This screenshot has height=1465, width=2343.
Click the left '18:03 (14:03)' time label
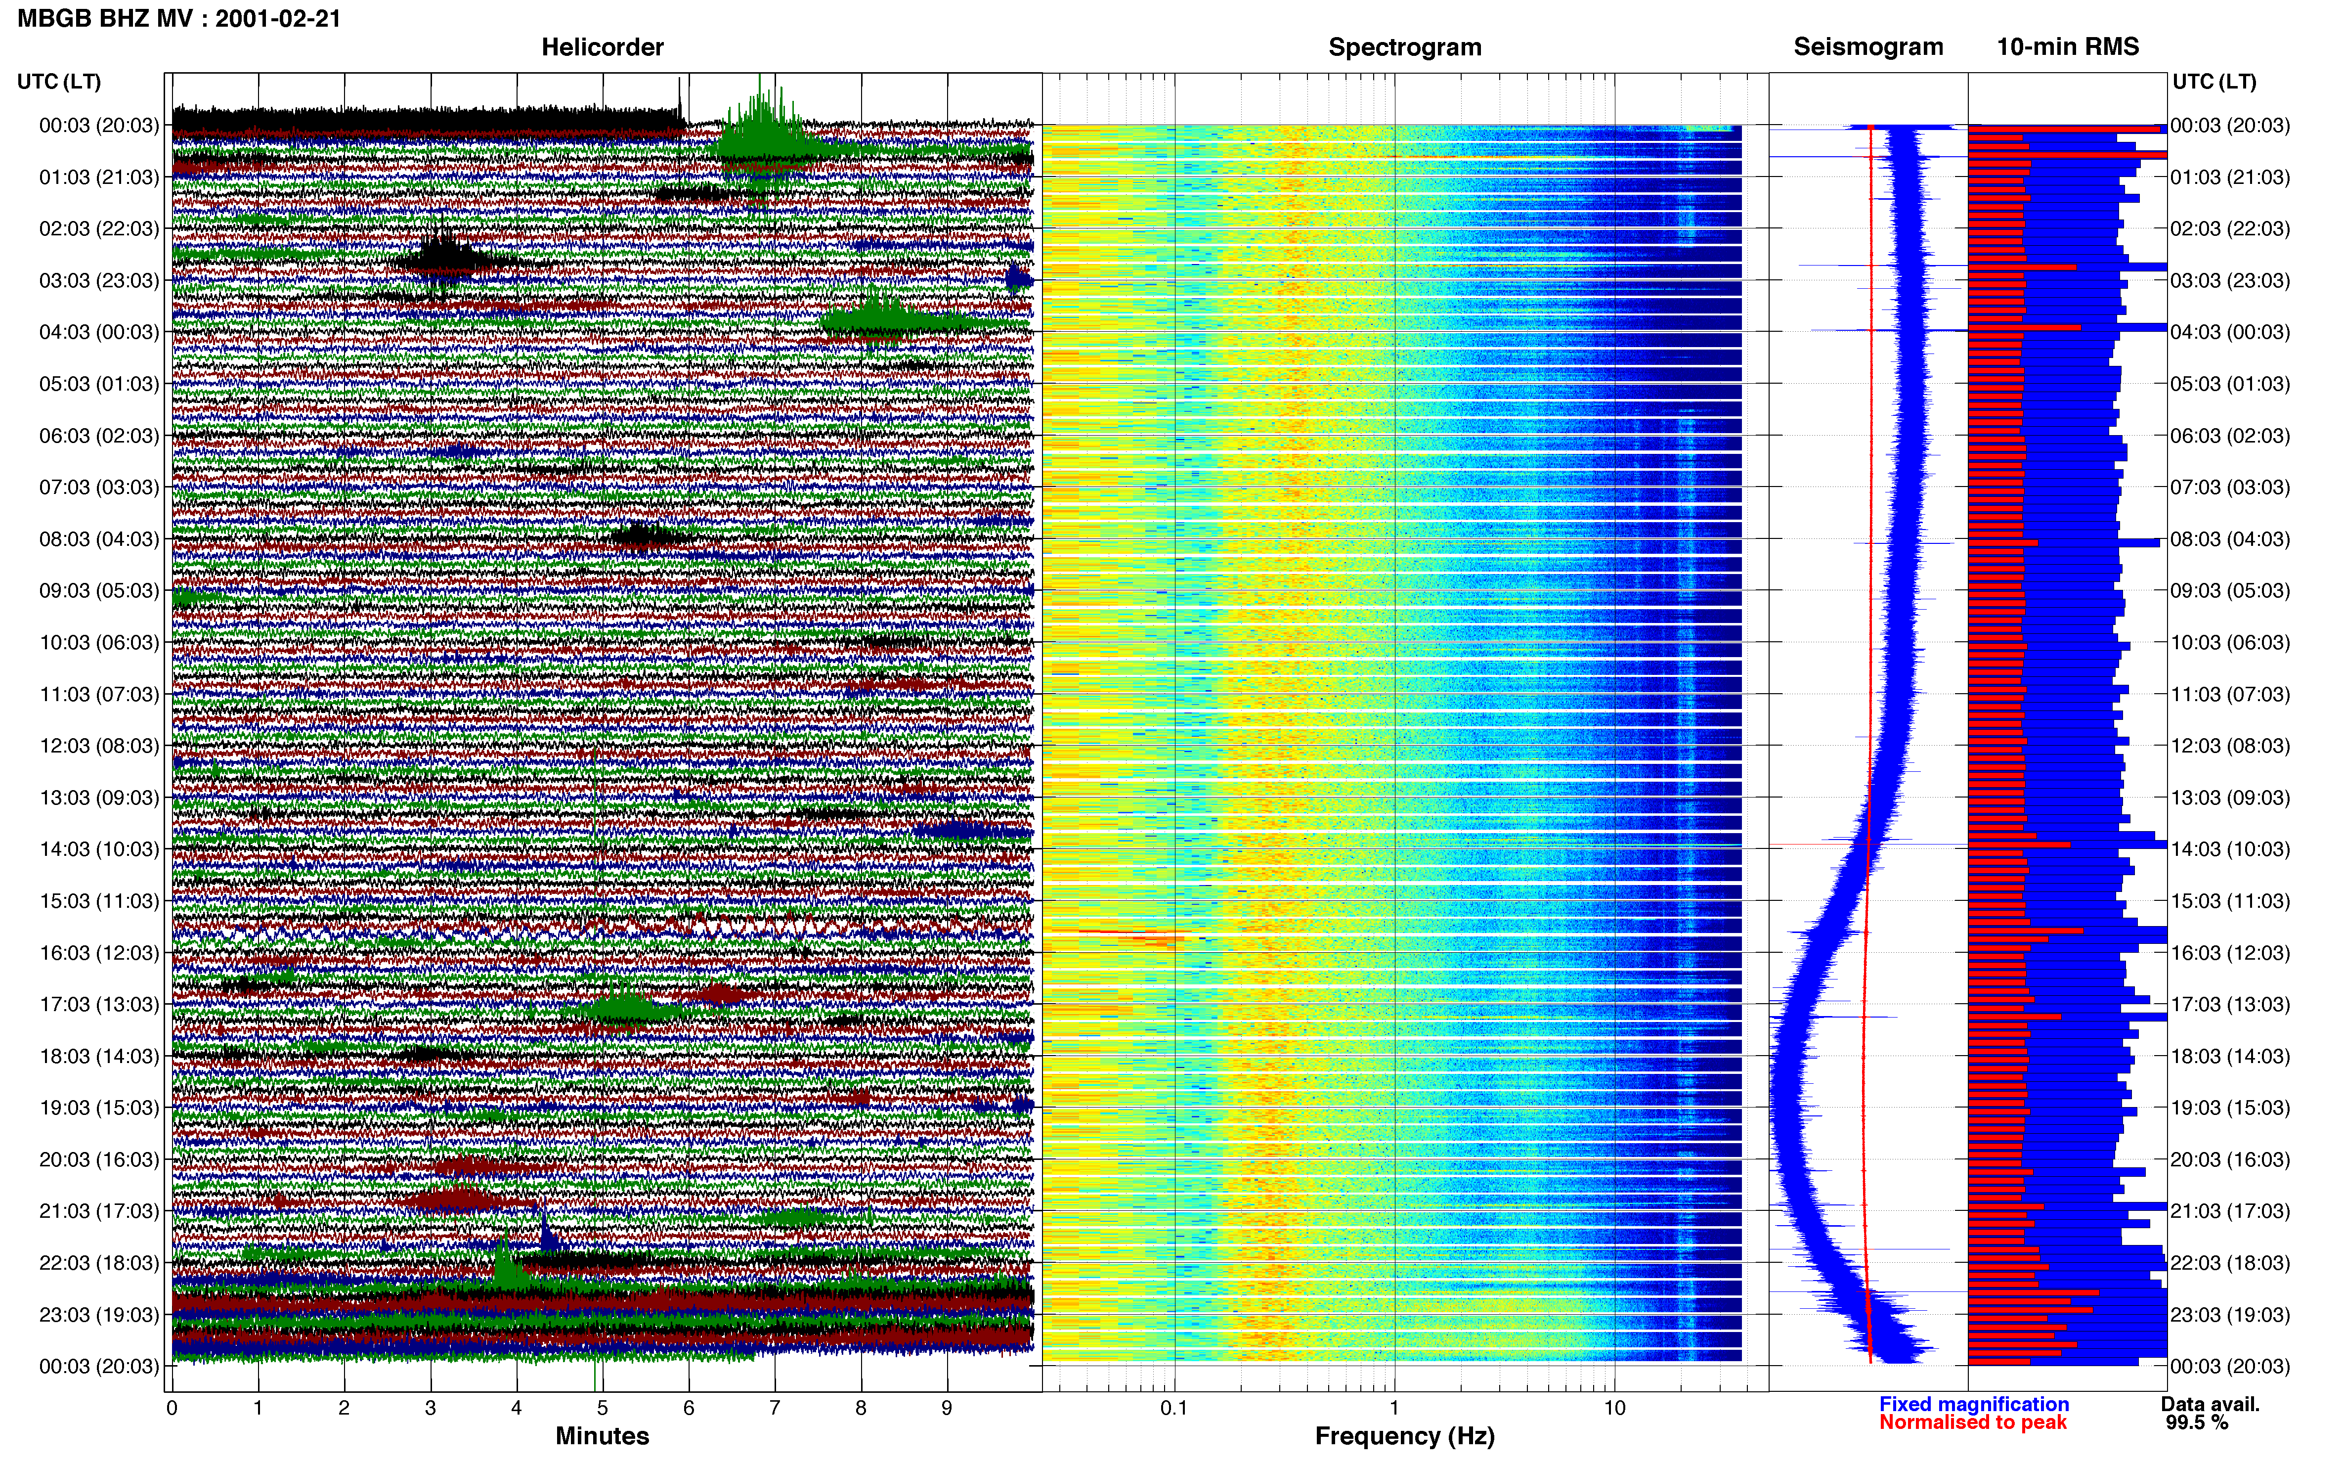pos(99,1056)
